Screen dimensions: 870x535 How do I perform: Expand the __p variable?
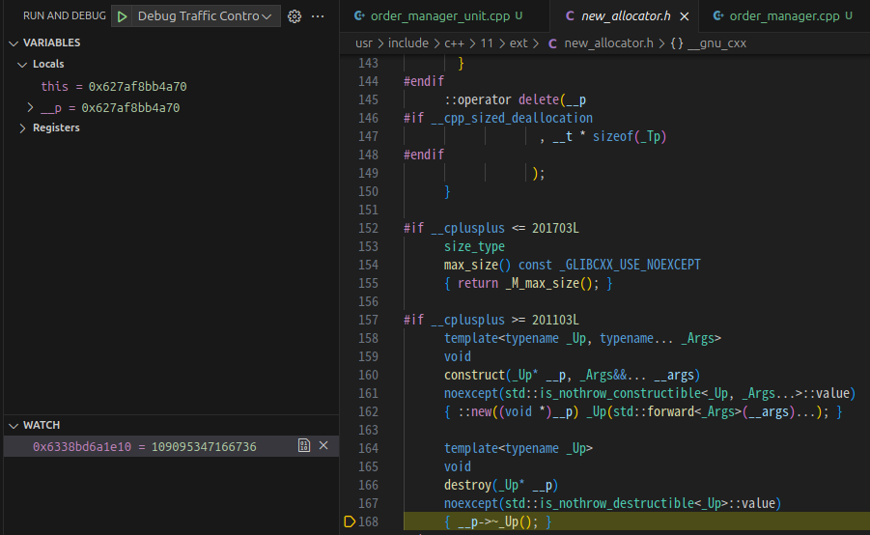click(30, 107)
